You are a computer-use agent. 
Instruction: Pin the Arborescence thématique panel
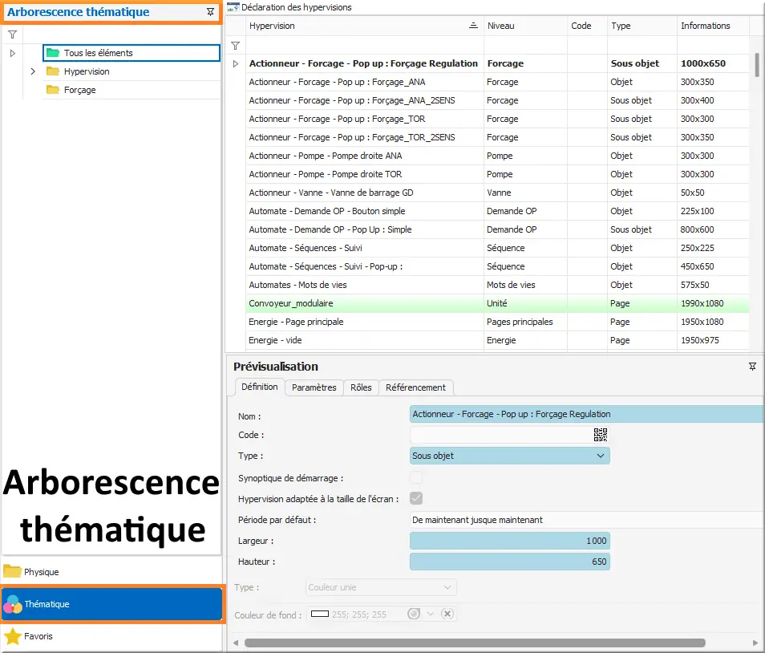[x=210, y=12]
